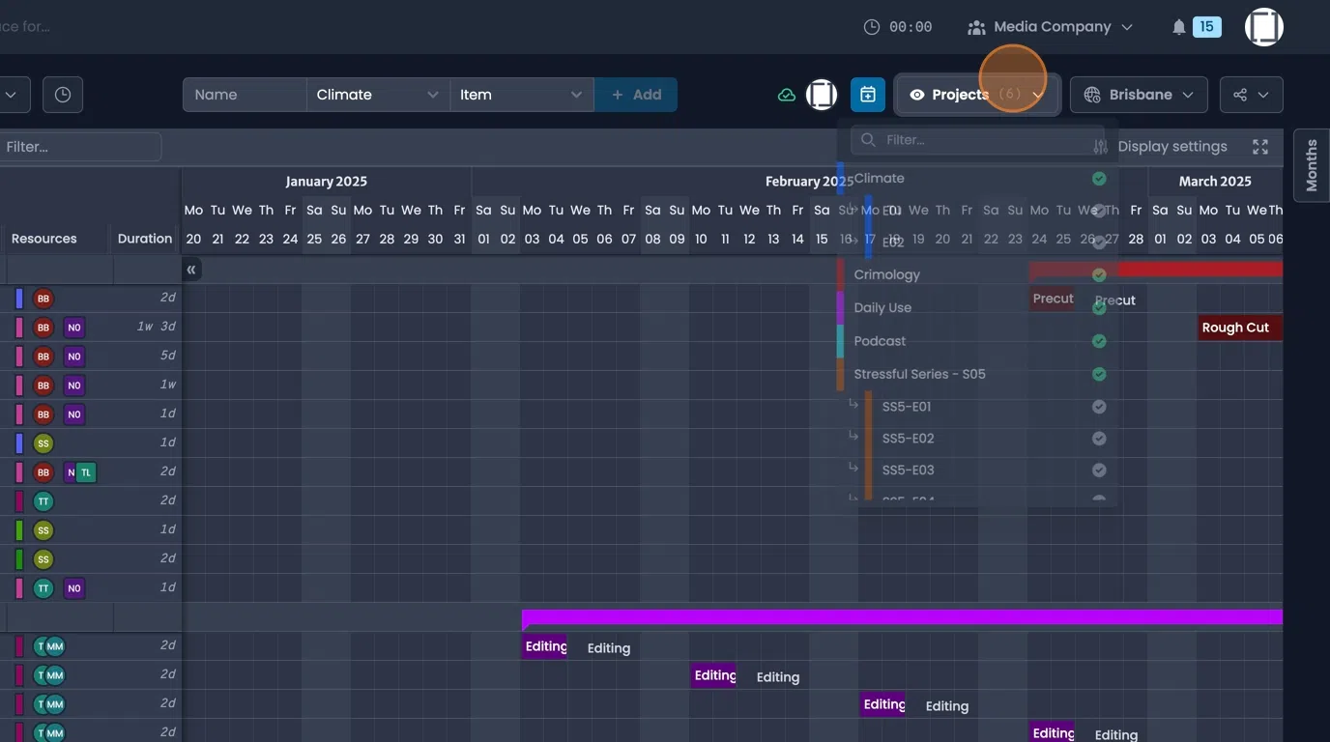Image resolution: width=1330 pixels, height=742 pixels.
Task: Click Display settings in the projects panel
Action: [1171, 146]
